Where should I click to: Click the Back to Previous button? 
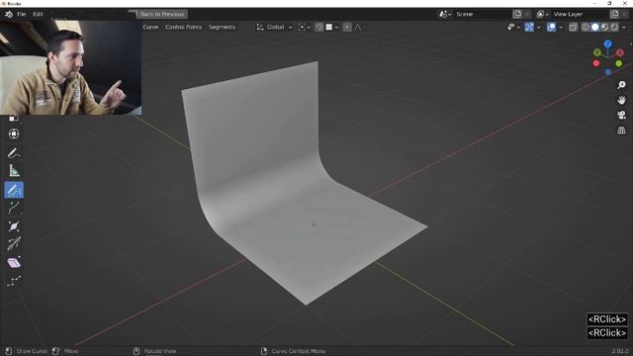coord(162,14)
